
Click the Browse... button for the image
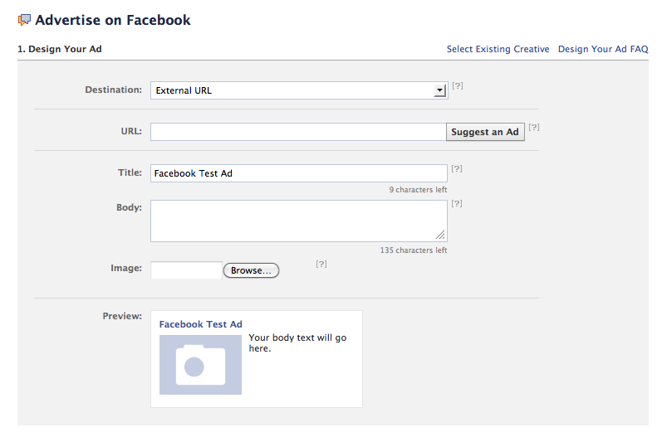[251, 270]
